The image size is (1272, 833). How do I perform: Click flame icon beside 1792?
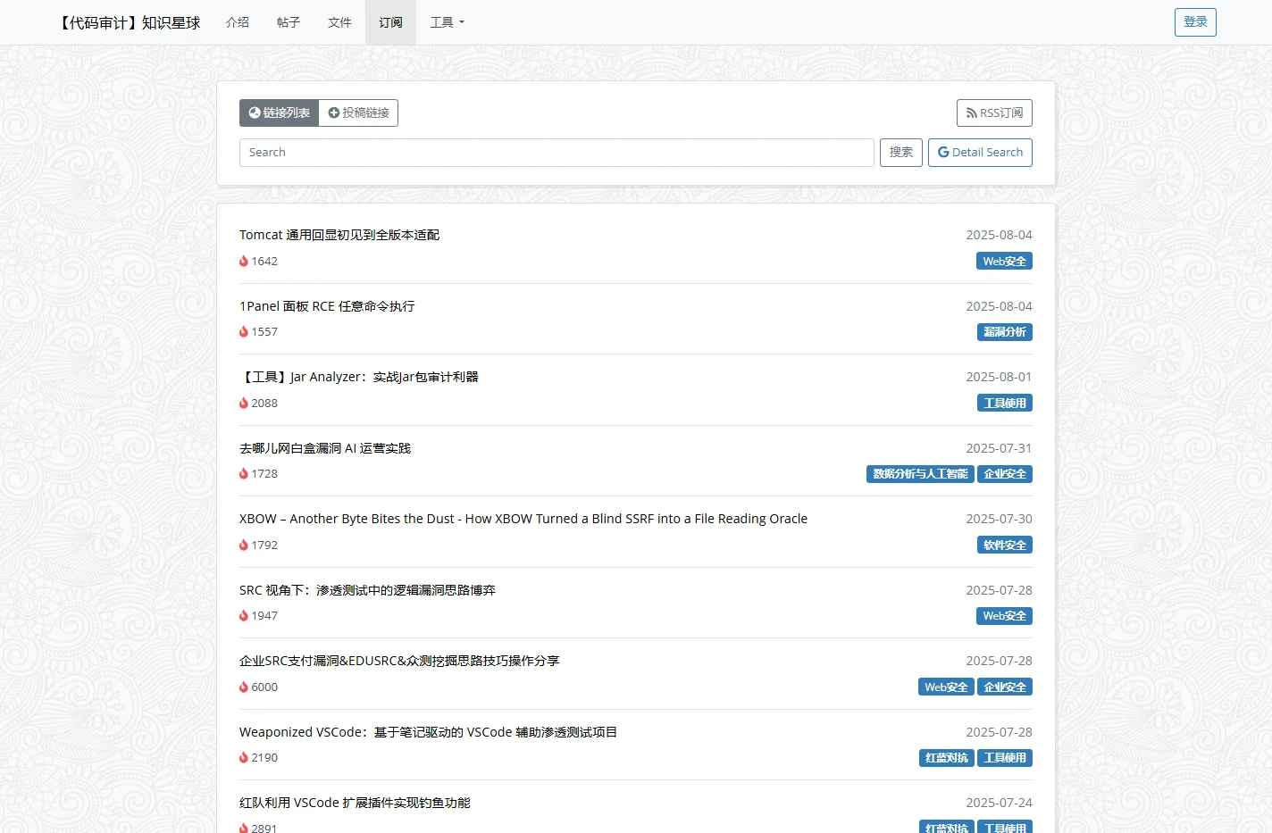(x=244, y=545)
